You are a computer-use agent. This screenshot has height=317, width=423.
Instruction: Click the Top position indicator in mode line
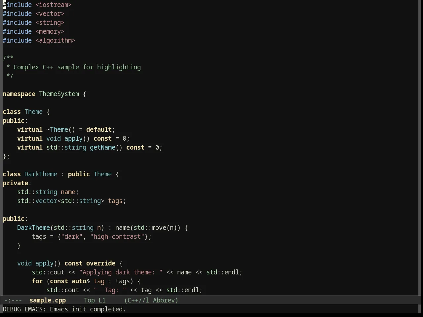(x=89, y=300)
